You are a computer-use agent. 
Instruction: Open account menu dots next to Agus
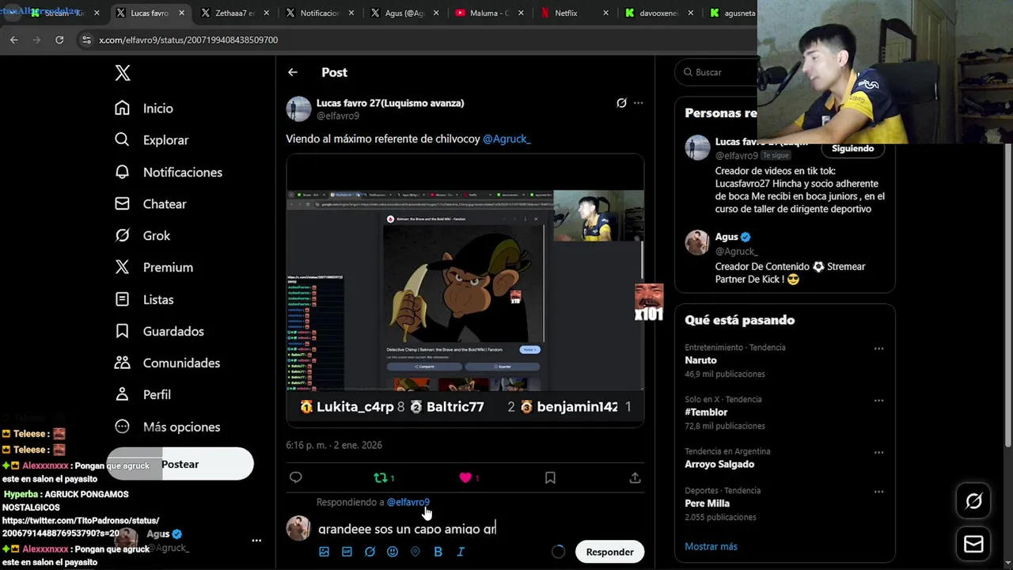[256, 541]
